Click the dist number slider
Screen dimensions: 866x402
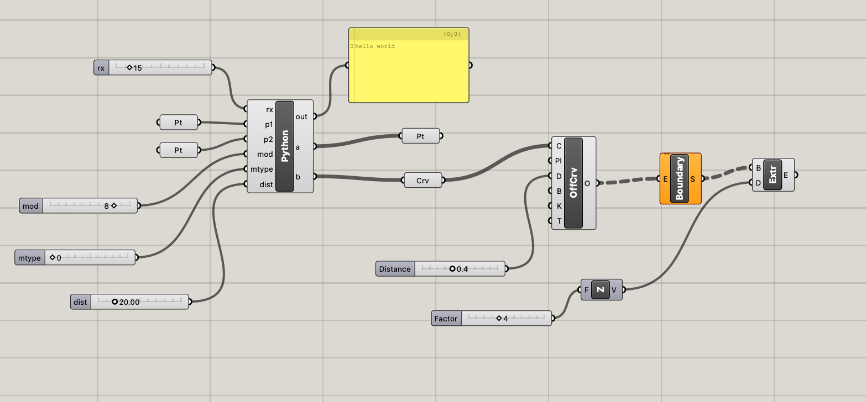coord(130,302)
